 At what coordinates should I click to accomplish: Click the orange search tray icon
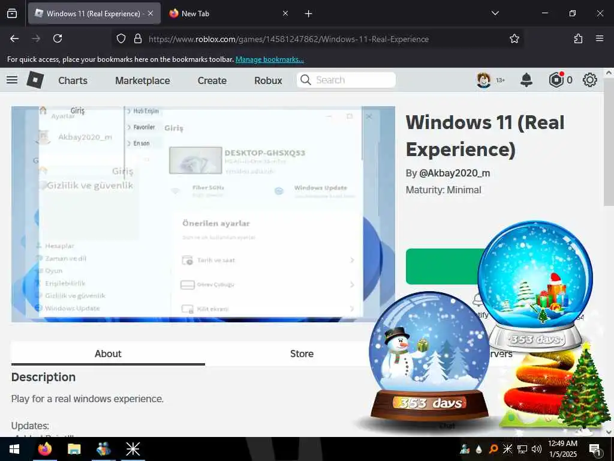pyautogui.click(x=493, y=449)
